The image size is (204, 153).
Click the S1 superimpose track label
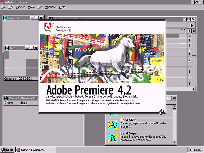[x=190, y=52]
